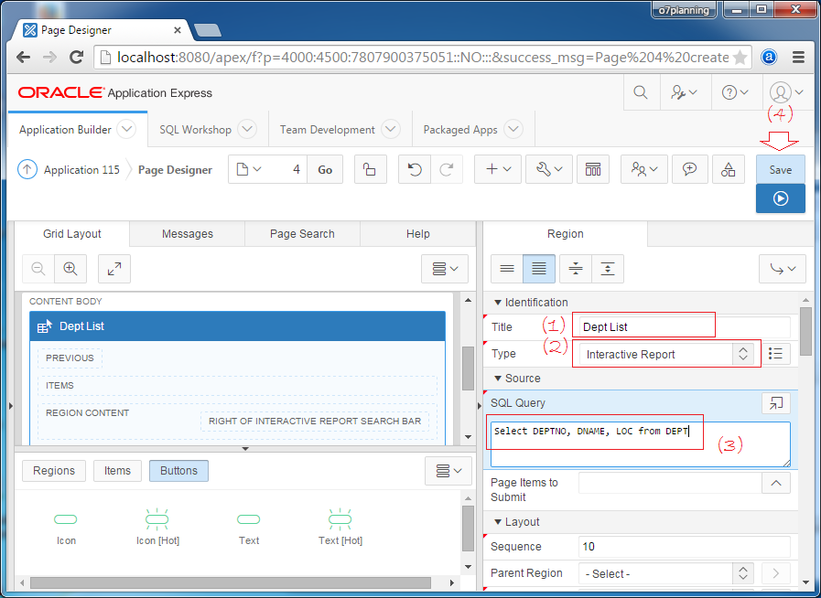The image size is (821, 598).
Task: Open the Chrome hamburger menu
Action: [x=798, y=57]
